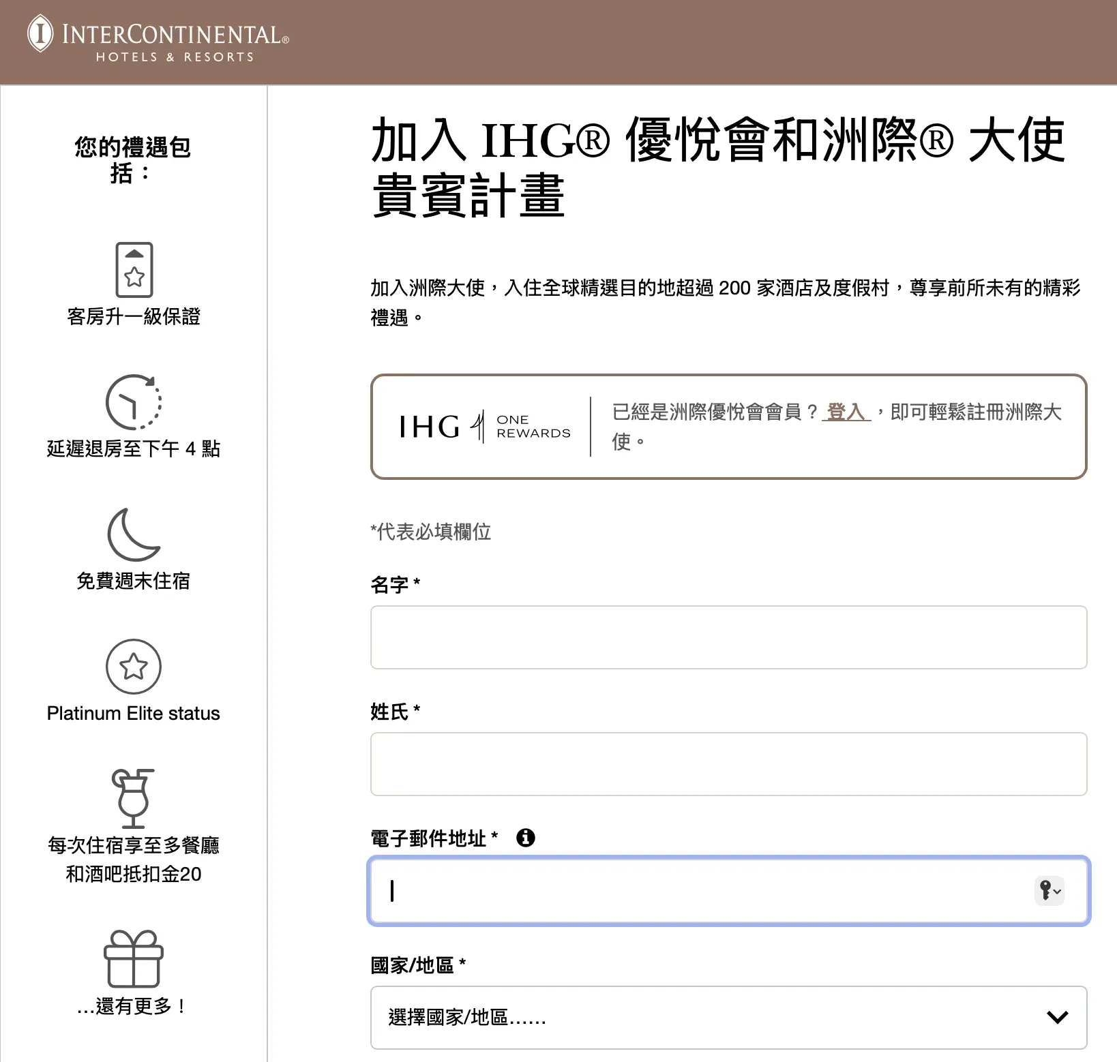This screenshot has height=1062, width=1117.
Task: Click the intro paragraph about 200 家酒店
Action: (726, 303)
